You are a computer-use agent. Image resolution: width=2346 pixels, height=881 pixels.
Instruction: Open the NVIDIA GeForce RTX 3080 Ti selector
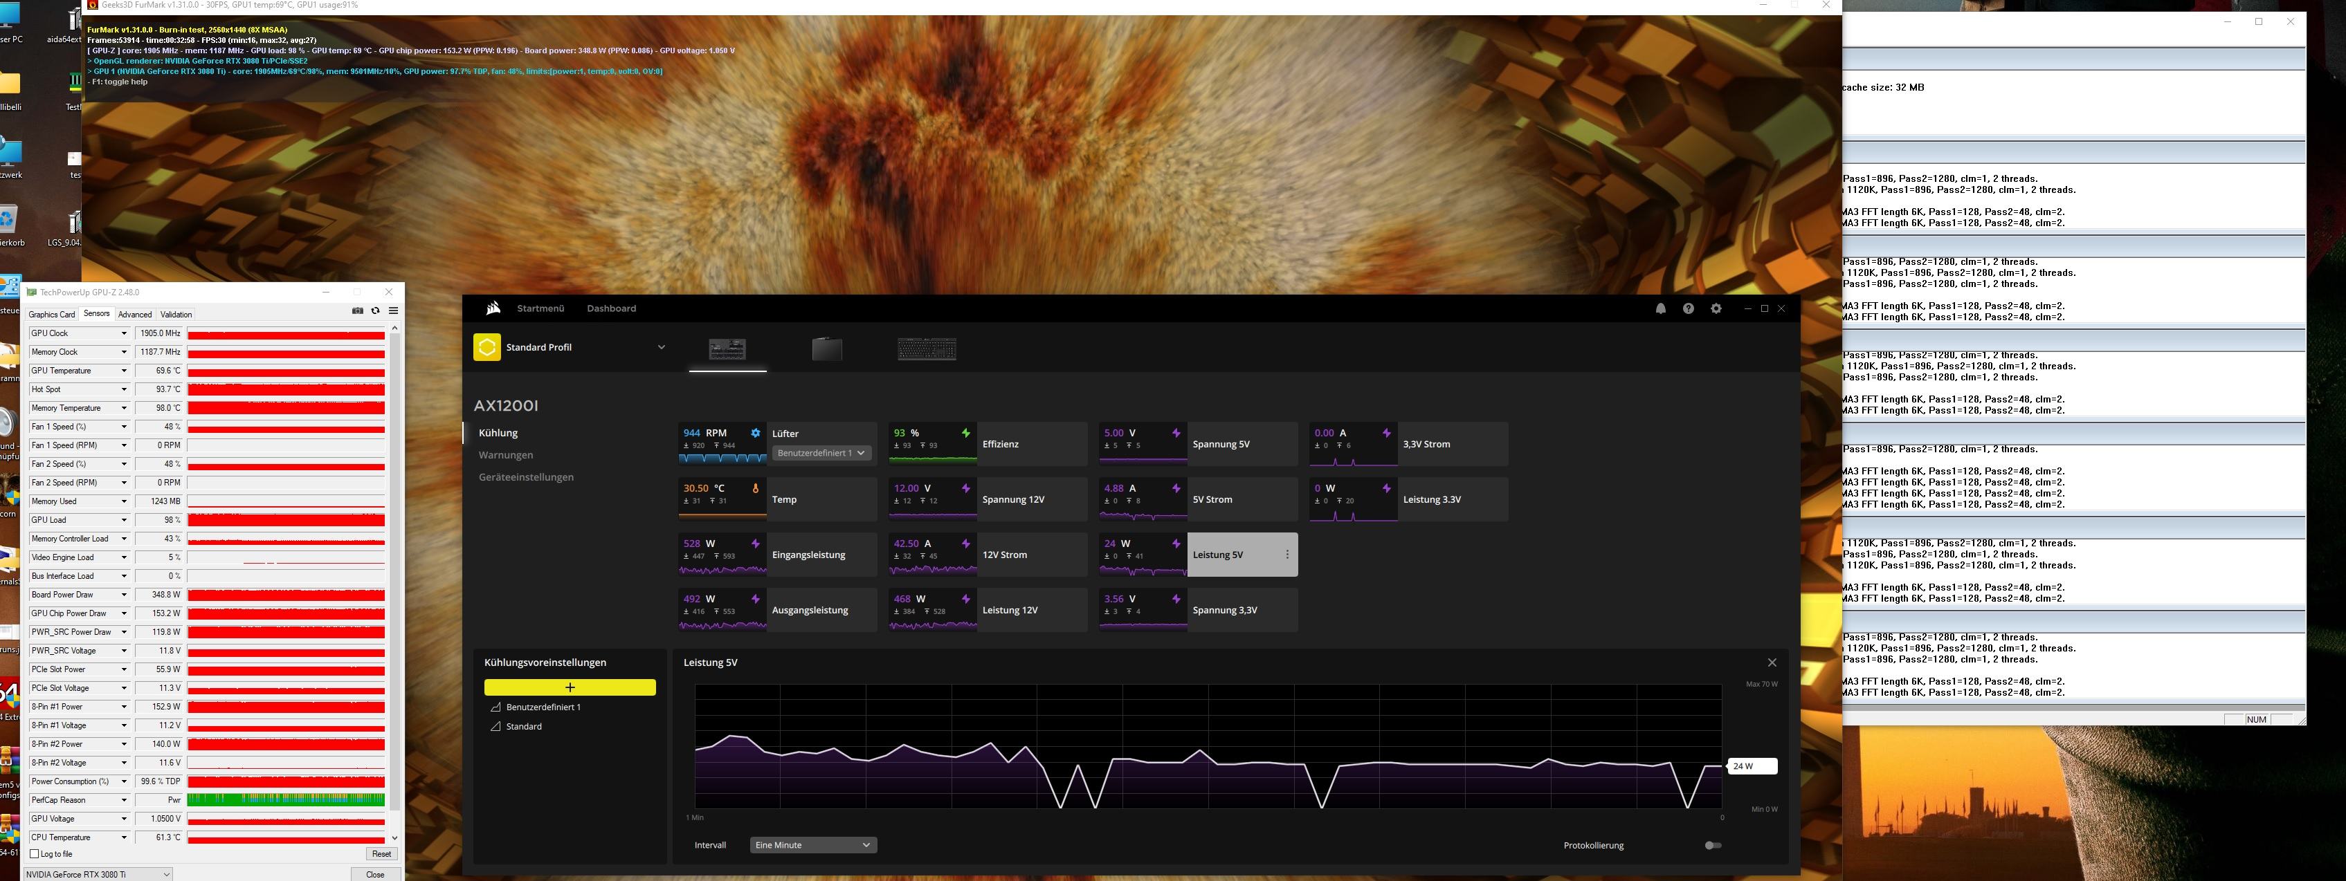tap(98, 873)
